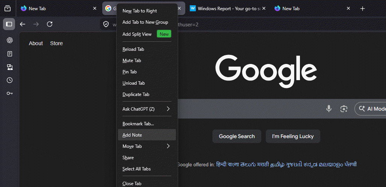Image resolution: width=386 pixels, height=187 pixels.
Task: Select Pin Tab from context menu
Action: 130,72
